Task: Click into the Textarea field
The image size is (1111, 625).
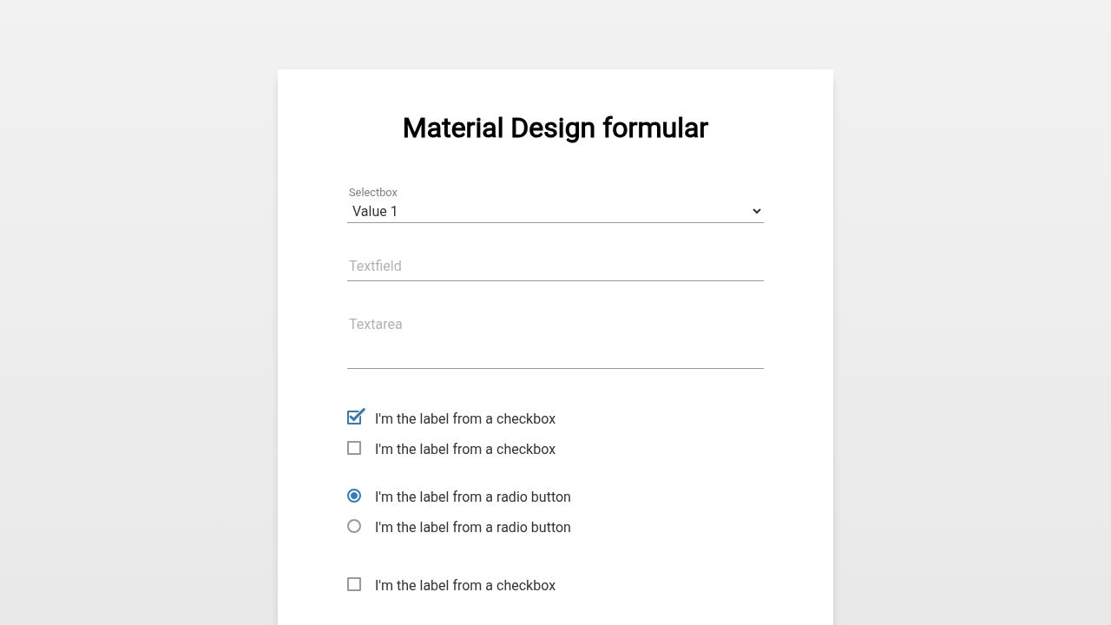Action: click(x=555, y=339)
